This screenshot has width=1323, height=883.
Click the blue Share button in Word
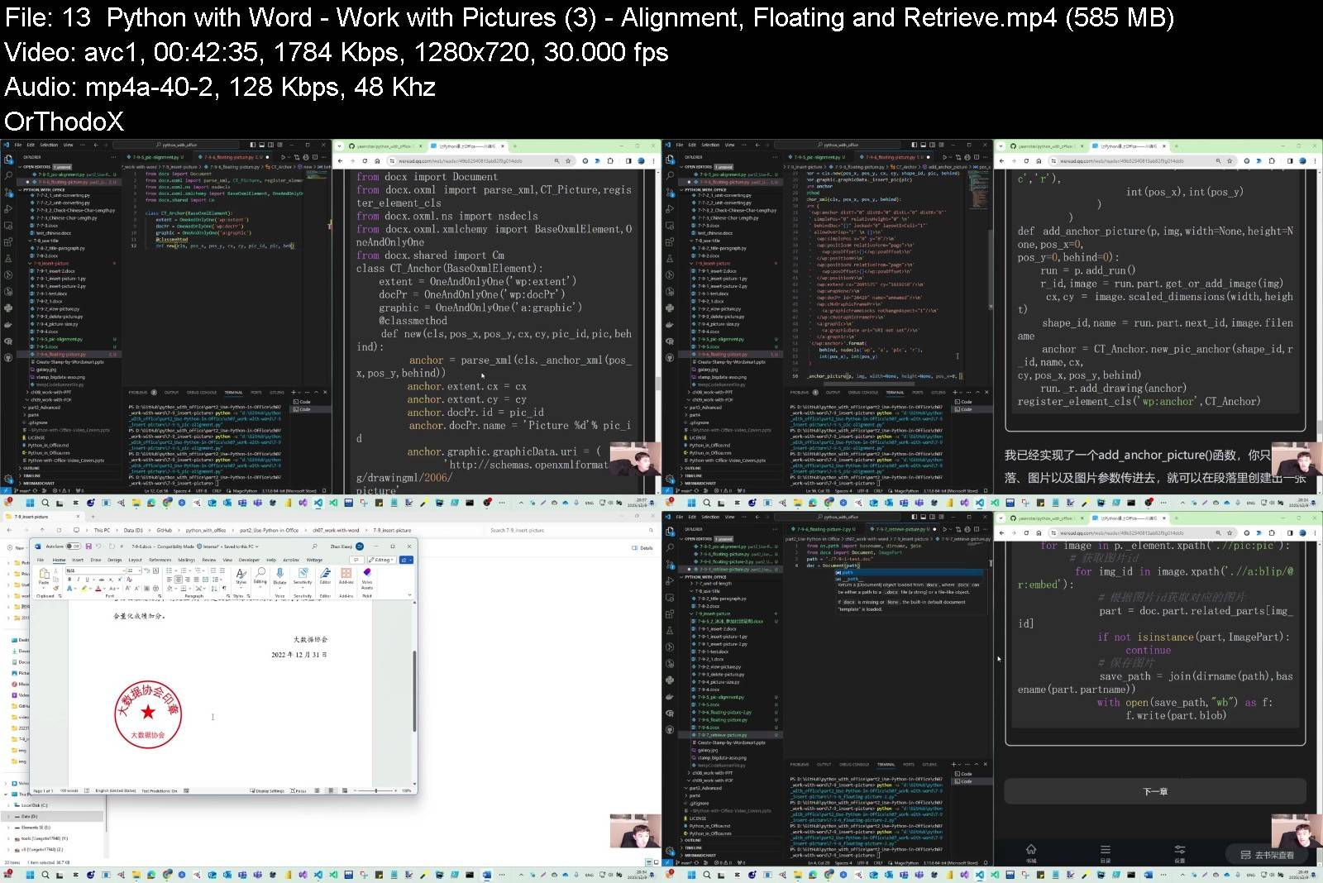pyautogui.click(x=406, y=560)
